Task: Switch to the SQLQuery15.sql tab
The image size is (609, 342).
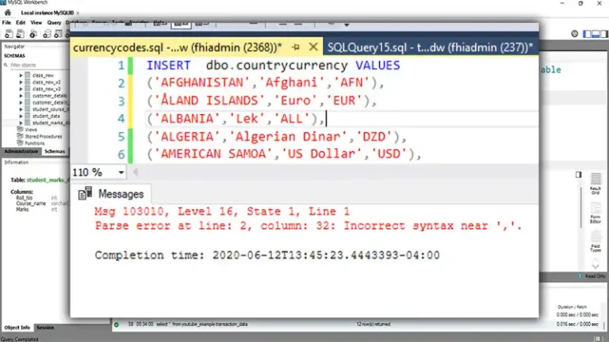Action: tap(431, 47)
